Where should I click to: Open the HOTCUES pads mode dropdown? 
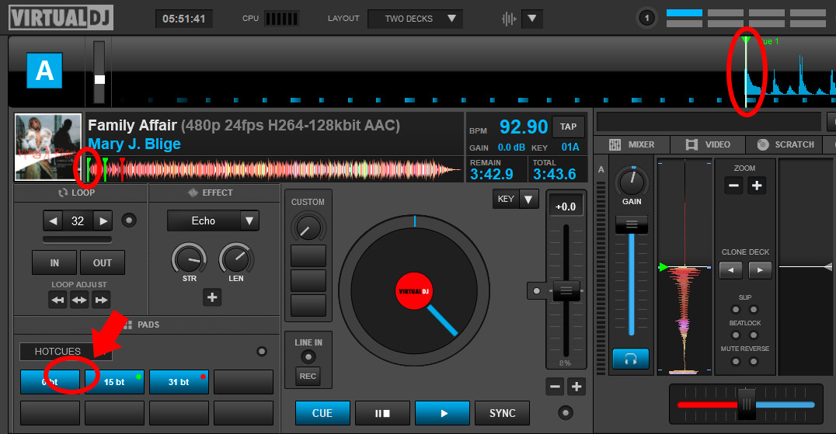66,352
